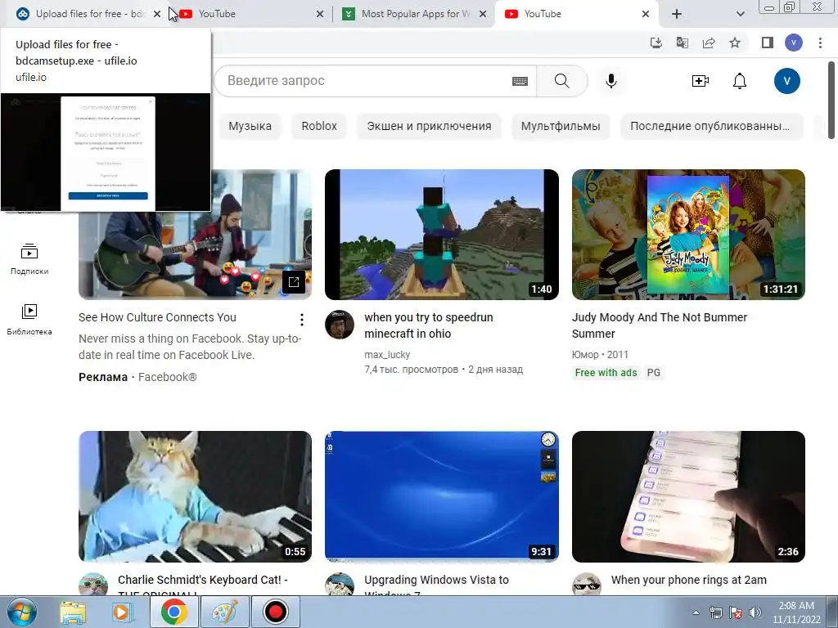Open the Keyboard Cat video thumbnail
This screenshot has height=628, width=838.
(x=195, y=496)
